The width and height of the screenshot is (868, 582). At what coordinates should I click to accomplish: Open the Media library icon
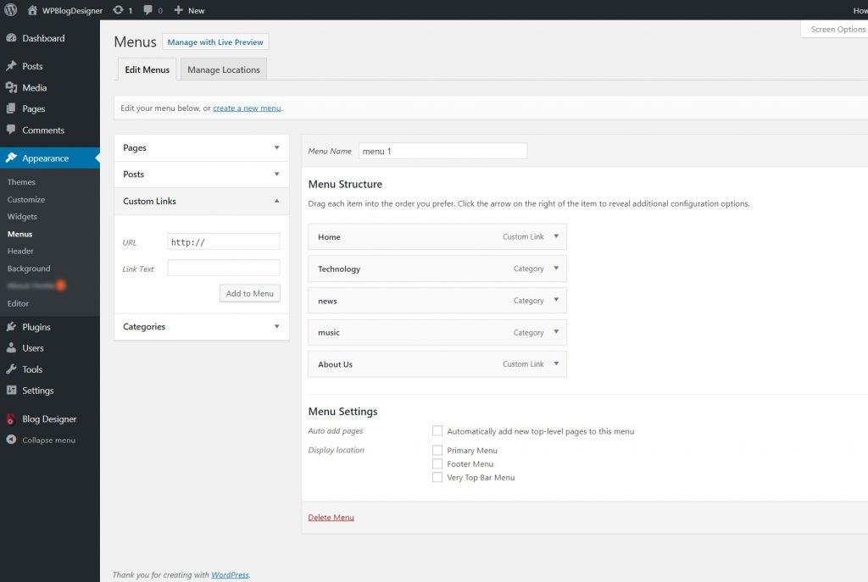(x=12, y=87)
